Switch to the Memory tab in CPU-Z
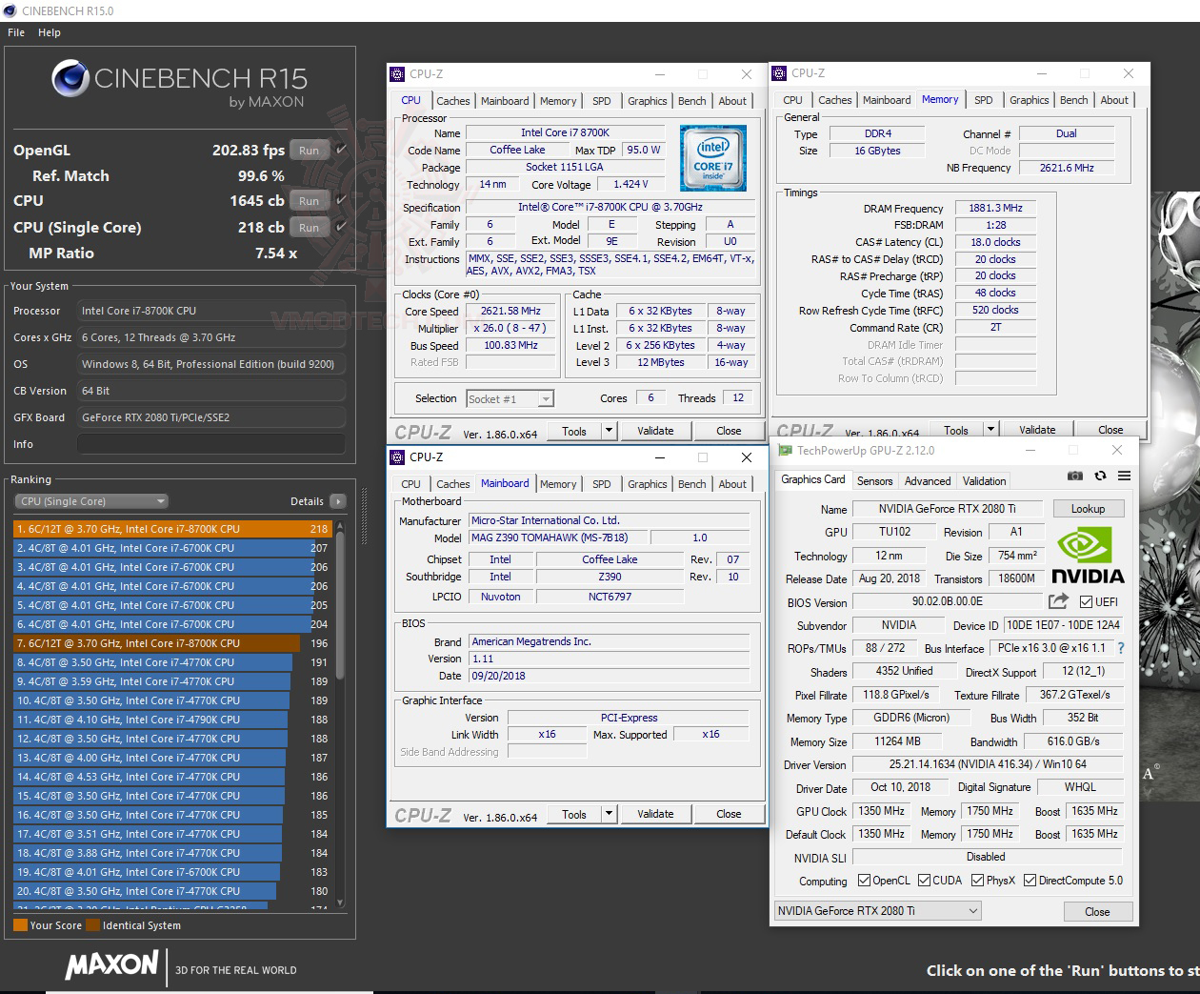The height and width of the screenshot is (994, 1200). [558, 100]
